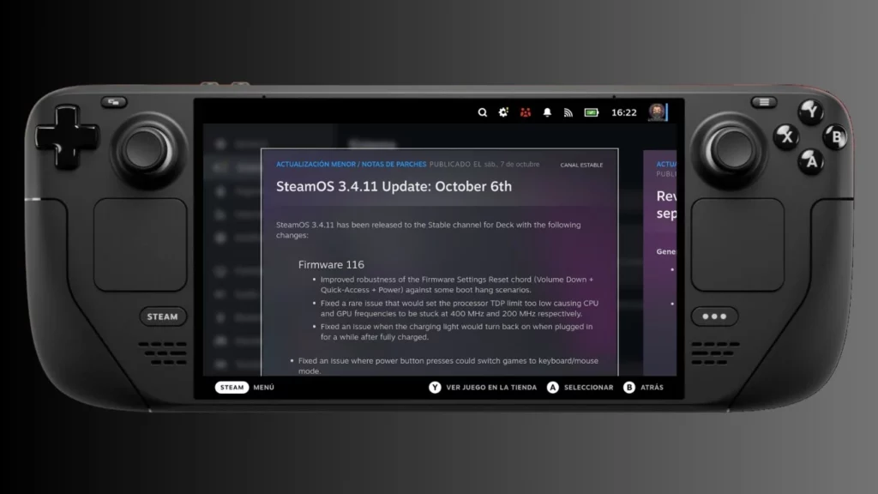Open your profile avatar in the top bar
This screenshot has height=494, width=878.
click(x=657, y=112)
